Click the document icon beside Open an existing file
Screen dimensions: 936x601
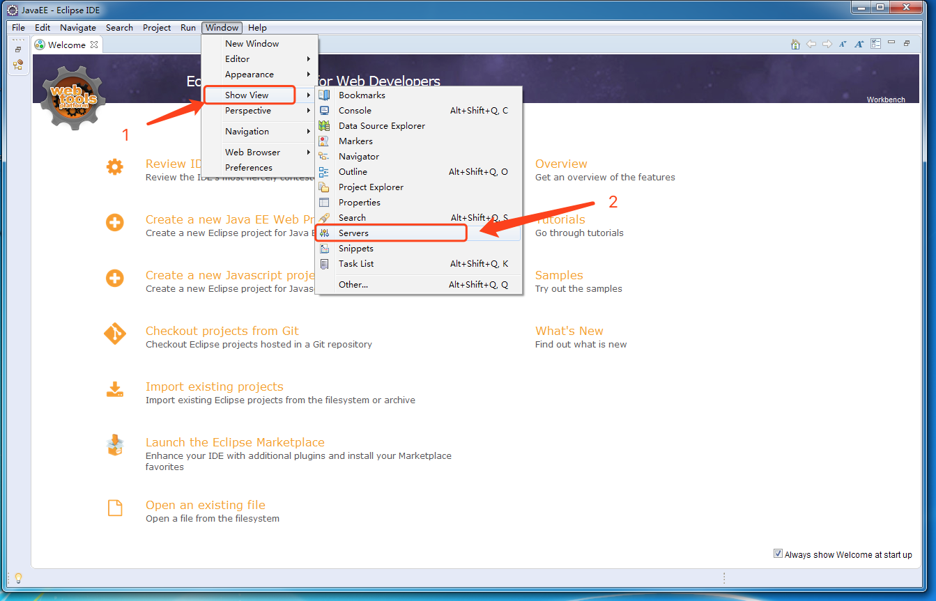(115, 508)
